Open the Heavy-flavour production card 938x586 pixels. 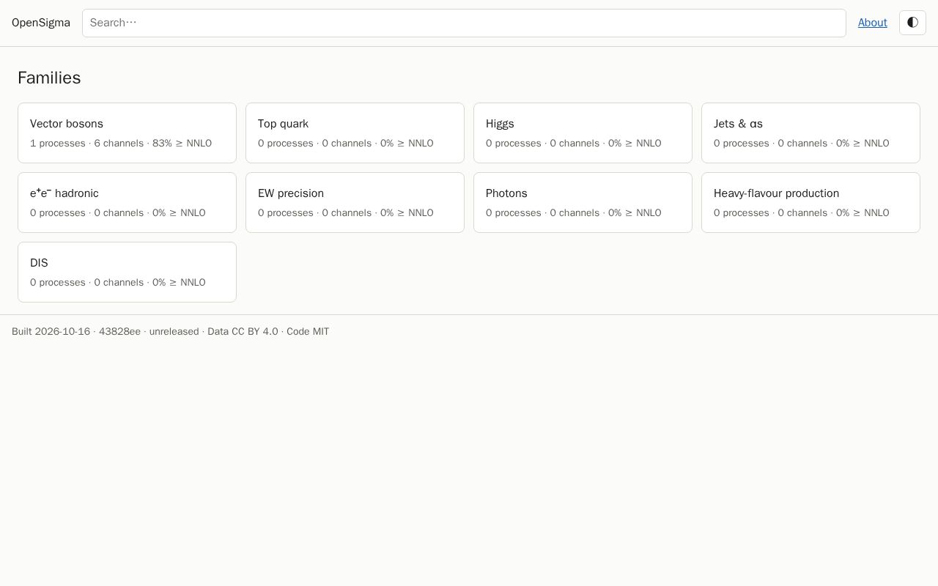(x=810, y=202)
